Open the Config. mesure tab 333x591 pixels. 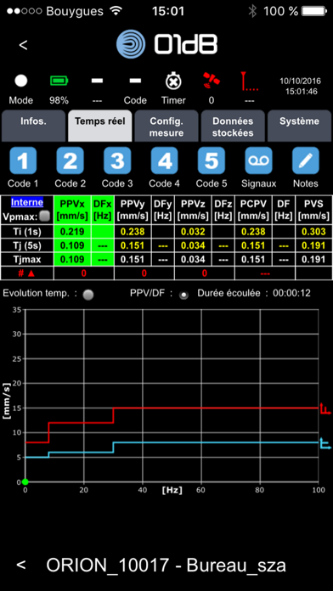click(x=166, y=126)
